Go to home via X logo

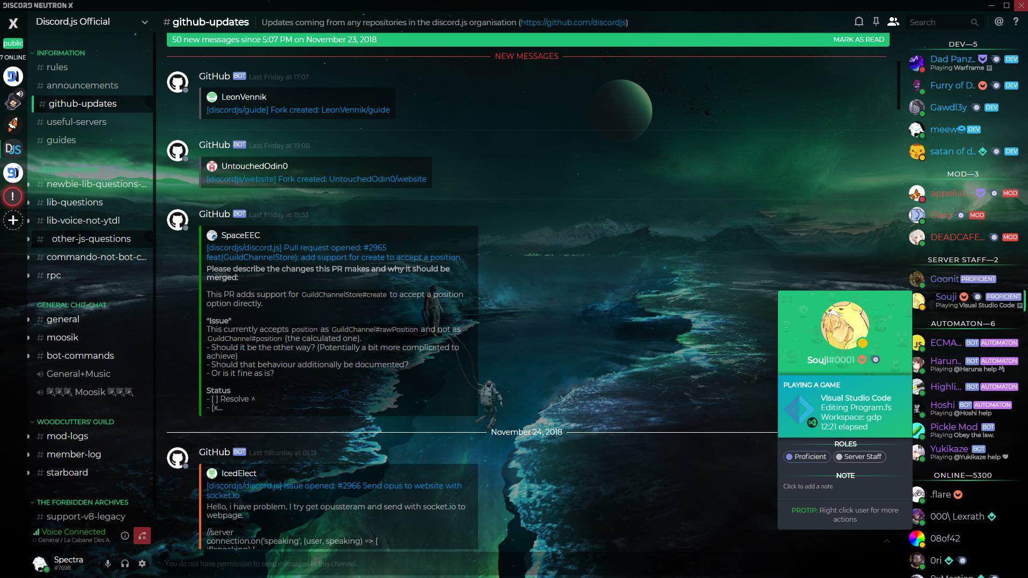(13, 23)
